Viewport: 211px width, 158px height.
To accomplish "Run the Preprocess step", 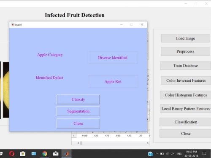I will point(185,51).
